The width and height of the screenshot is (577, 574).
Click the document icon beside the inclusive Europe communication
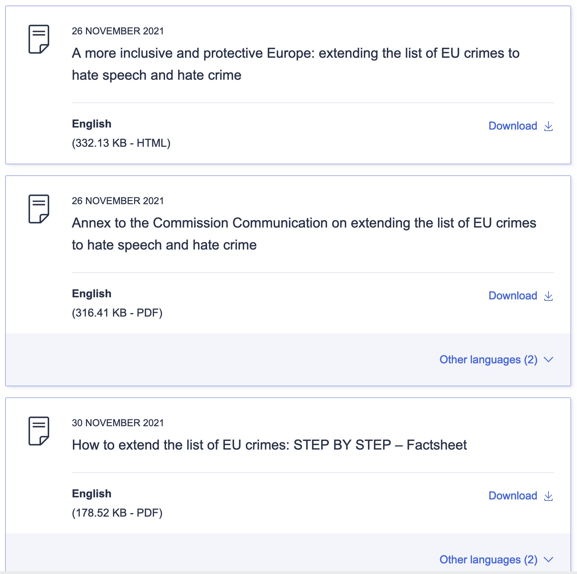[39, 39]
